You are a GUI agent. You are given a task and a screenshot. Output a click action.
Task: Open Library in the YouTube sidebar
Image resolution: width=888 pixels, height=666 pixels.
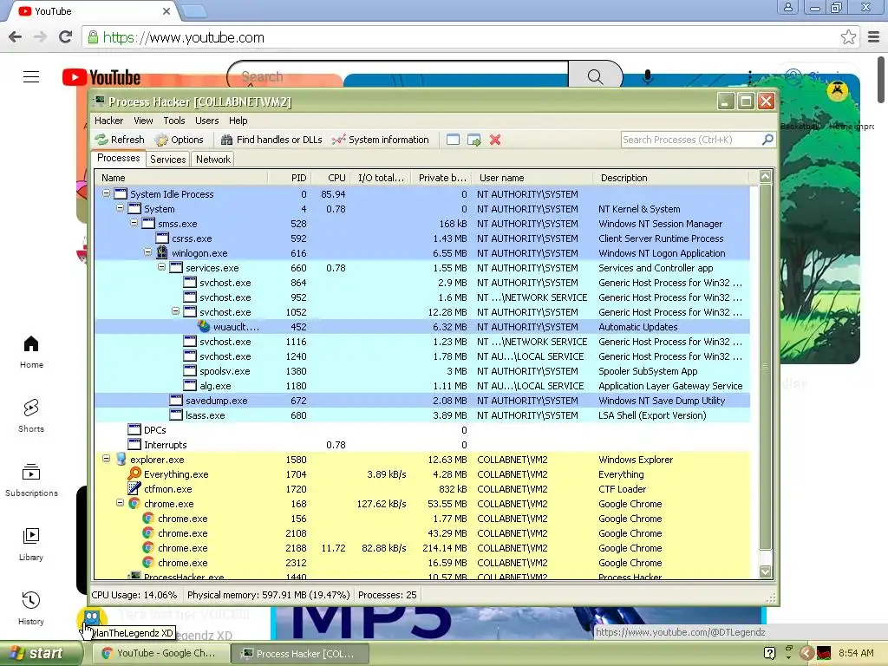[31, 545]
